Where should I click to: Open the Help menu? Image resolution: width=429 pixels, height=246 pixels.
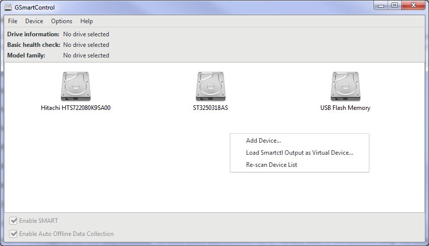point(86,21)
